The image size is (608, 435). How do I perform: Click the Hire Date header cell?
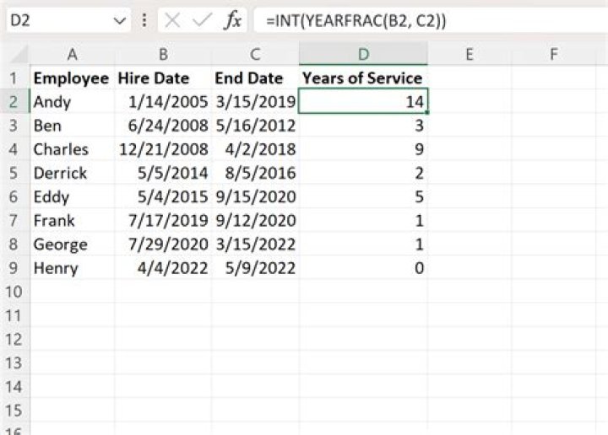163,78
